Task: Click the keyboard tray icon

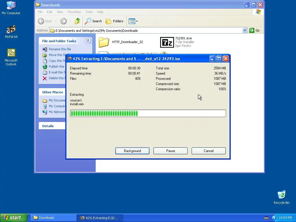Action: point(266,218)
